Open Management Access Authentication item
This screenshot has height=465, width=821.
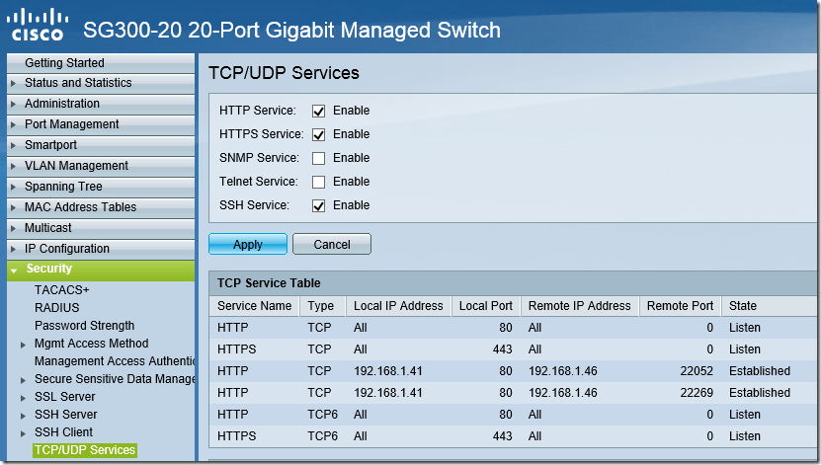tap(115, 361)
